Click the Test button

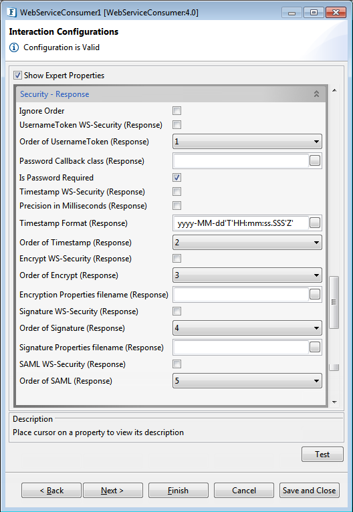point(322,455)
